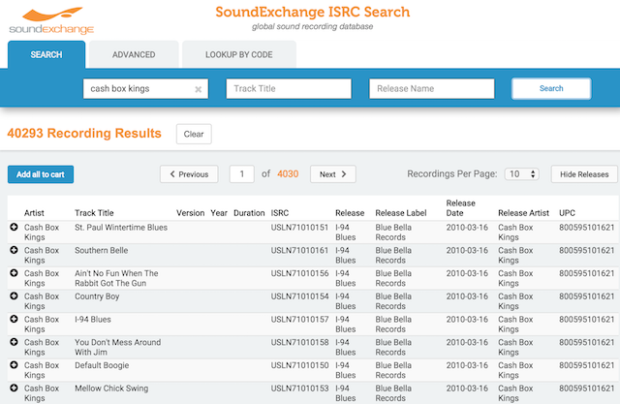Expand the Mellow Chick Swing row plus icon

14,388
